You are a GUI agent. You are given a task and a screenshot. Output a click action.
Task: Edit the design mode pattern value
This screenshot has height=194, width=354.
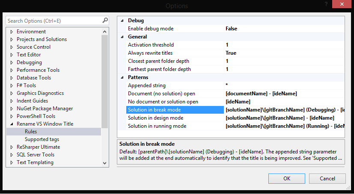point(280,118)
